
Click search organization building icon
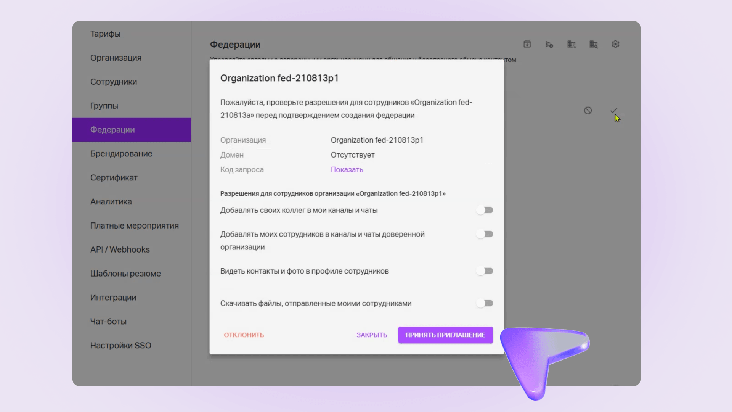click(593, 44)
